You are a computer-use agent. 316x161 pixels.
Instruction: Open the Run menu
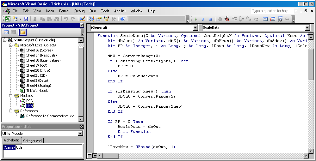[93, 11]
